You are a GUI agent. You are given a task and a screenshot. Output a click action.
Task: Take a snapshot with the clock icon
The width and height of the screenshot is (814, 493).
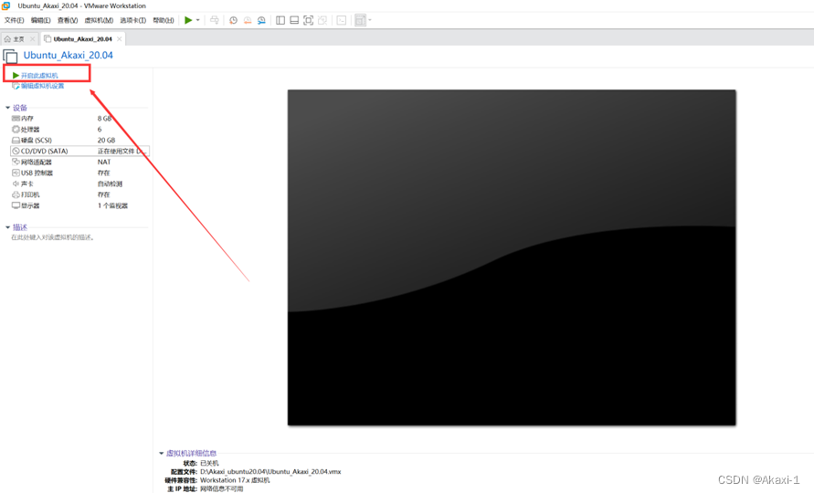[234, 20]
